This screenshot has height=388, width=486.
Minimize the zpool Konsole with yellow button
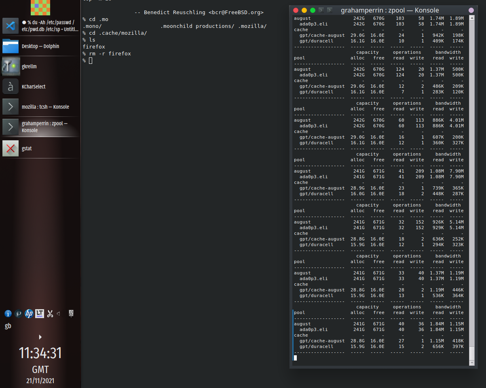click(304, 10)
